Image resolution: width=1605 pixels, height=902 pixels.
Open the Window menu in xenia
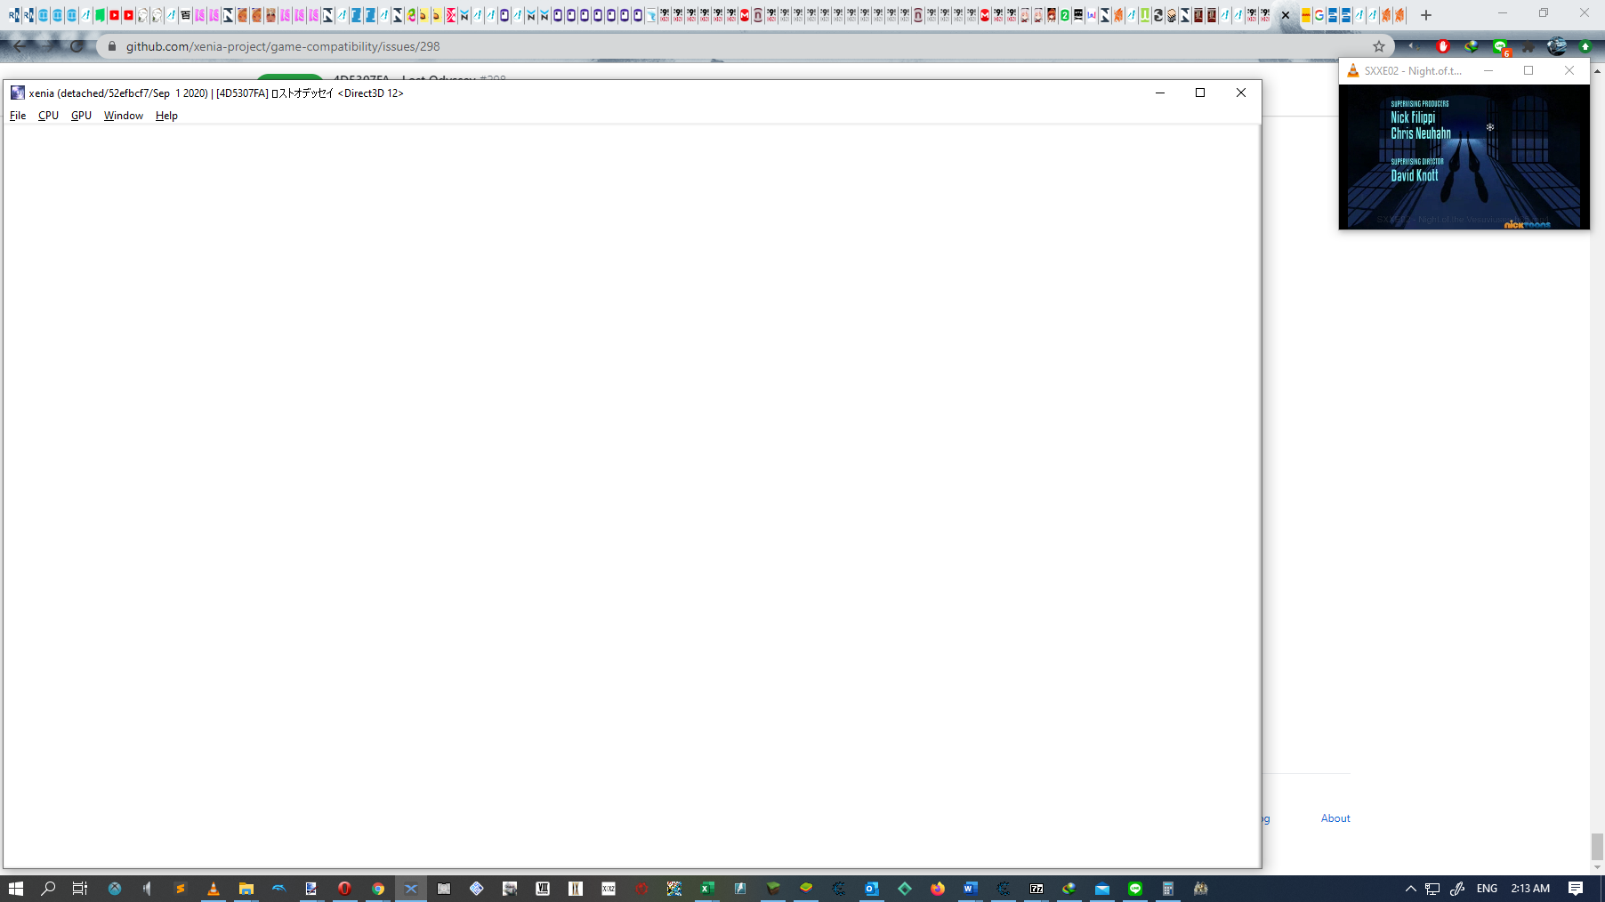point(123,116)
